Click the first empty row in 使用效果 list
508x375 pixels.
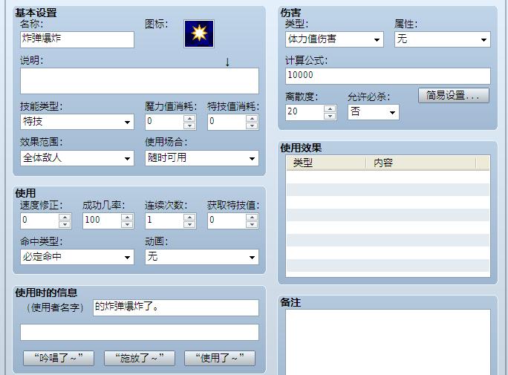point(388,177)
